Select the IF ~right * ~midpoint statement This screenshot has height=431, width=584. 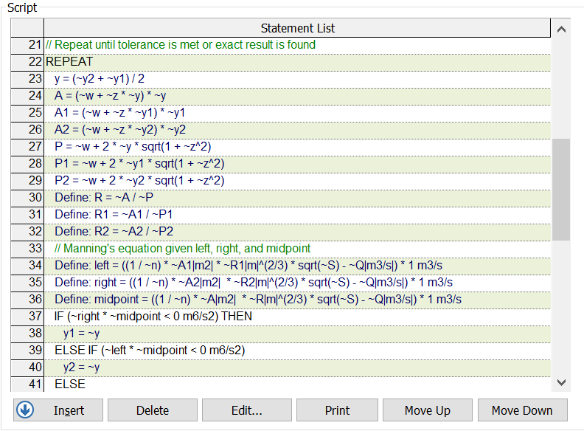pos(153,316)
